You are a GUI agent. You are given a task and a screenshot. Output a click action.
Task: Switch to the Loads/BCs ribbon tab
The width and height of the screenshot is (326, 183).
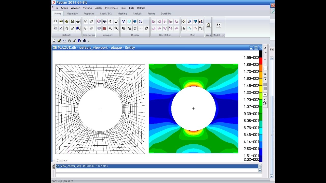[106, 14]
